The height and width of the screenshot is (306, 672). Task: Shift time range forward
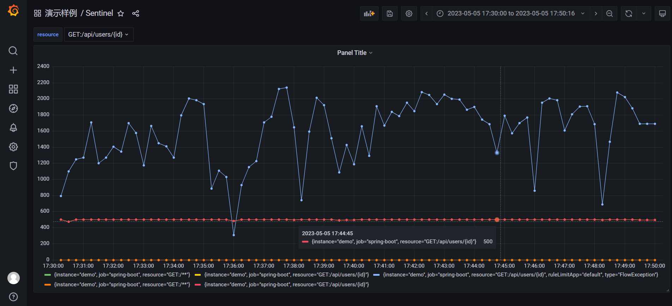[596, 13]
